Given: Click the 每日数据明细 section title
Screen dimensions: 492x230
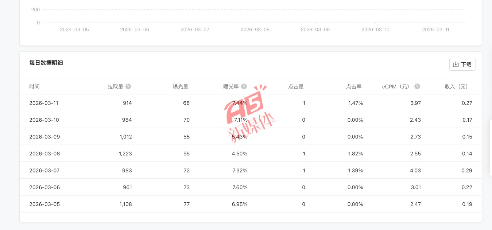Looking at the screenshot, I should [x=46, y=63].
